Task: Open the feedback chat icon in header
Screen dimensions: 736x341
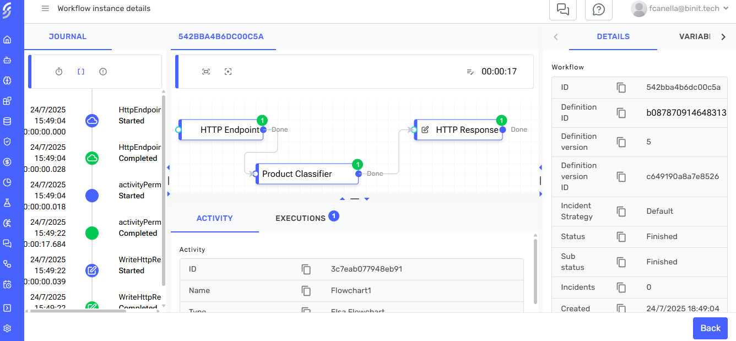Action: [562, 9]
